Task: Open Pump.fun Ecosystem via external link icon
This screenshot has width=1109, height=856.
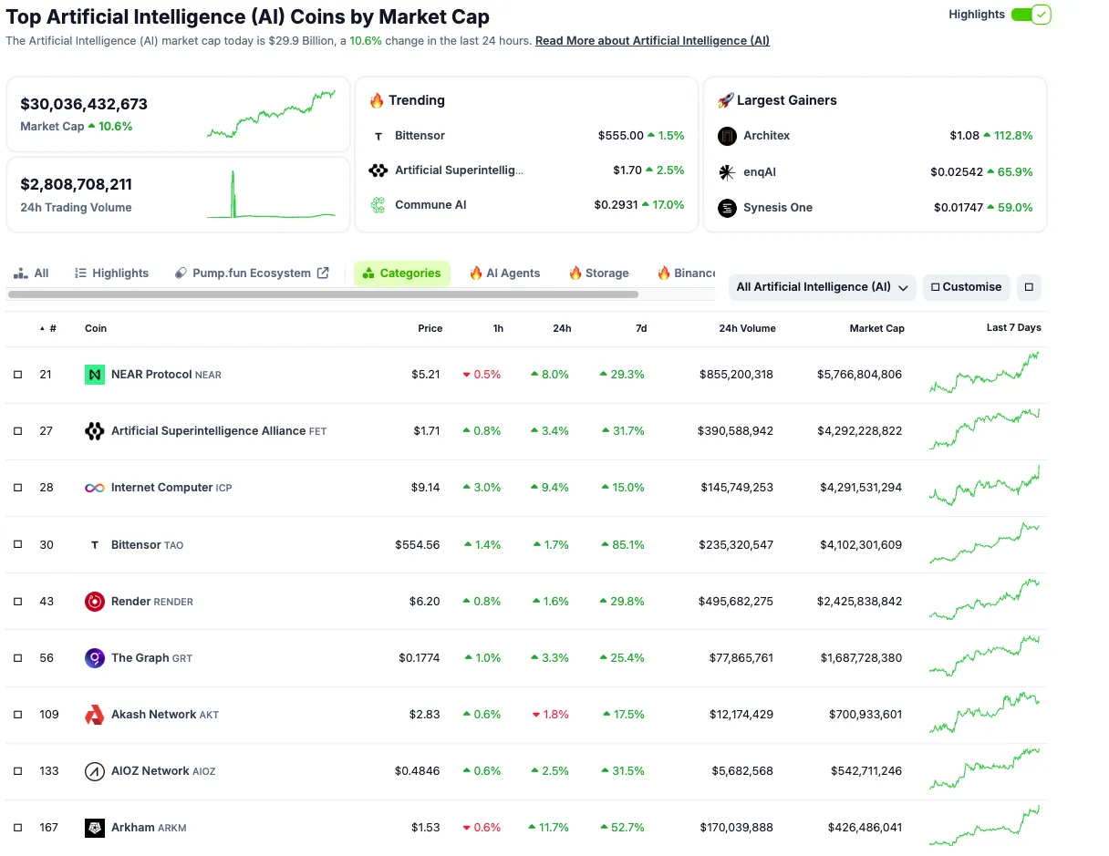Action: click(x=325, y=272)
